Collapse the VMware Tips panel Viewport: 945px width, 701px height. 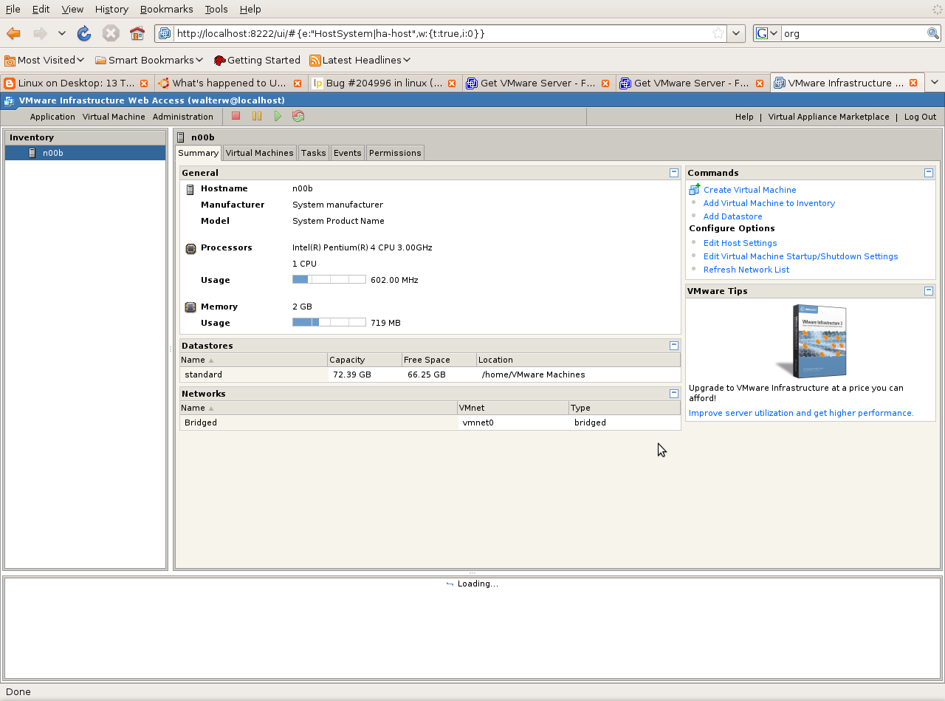(929, 290)
